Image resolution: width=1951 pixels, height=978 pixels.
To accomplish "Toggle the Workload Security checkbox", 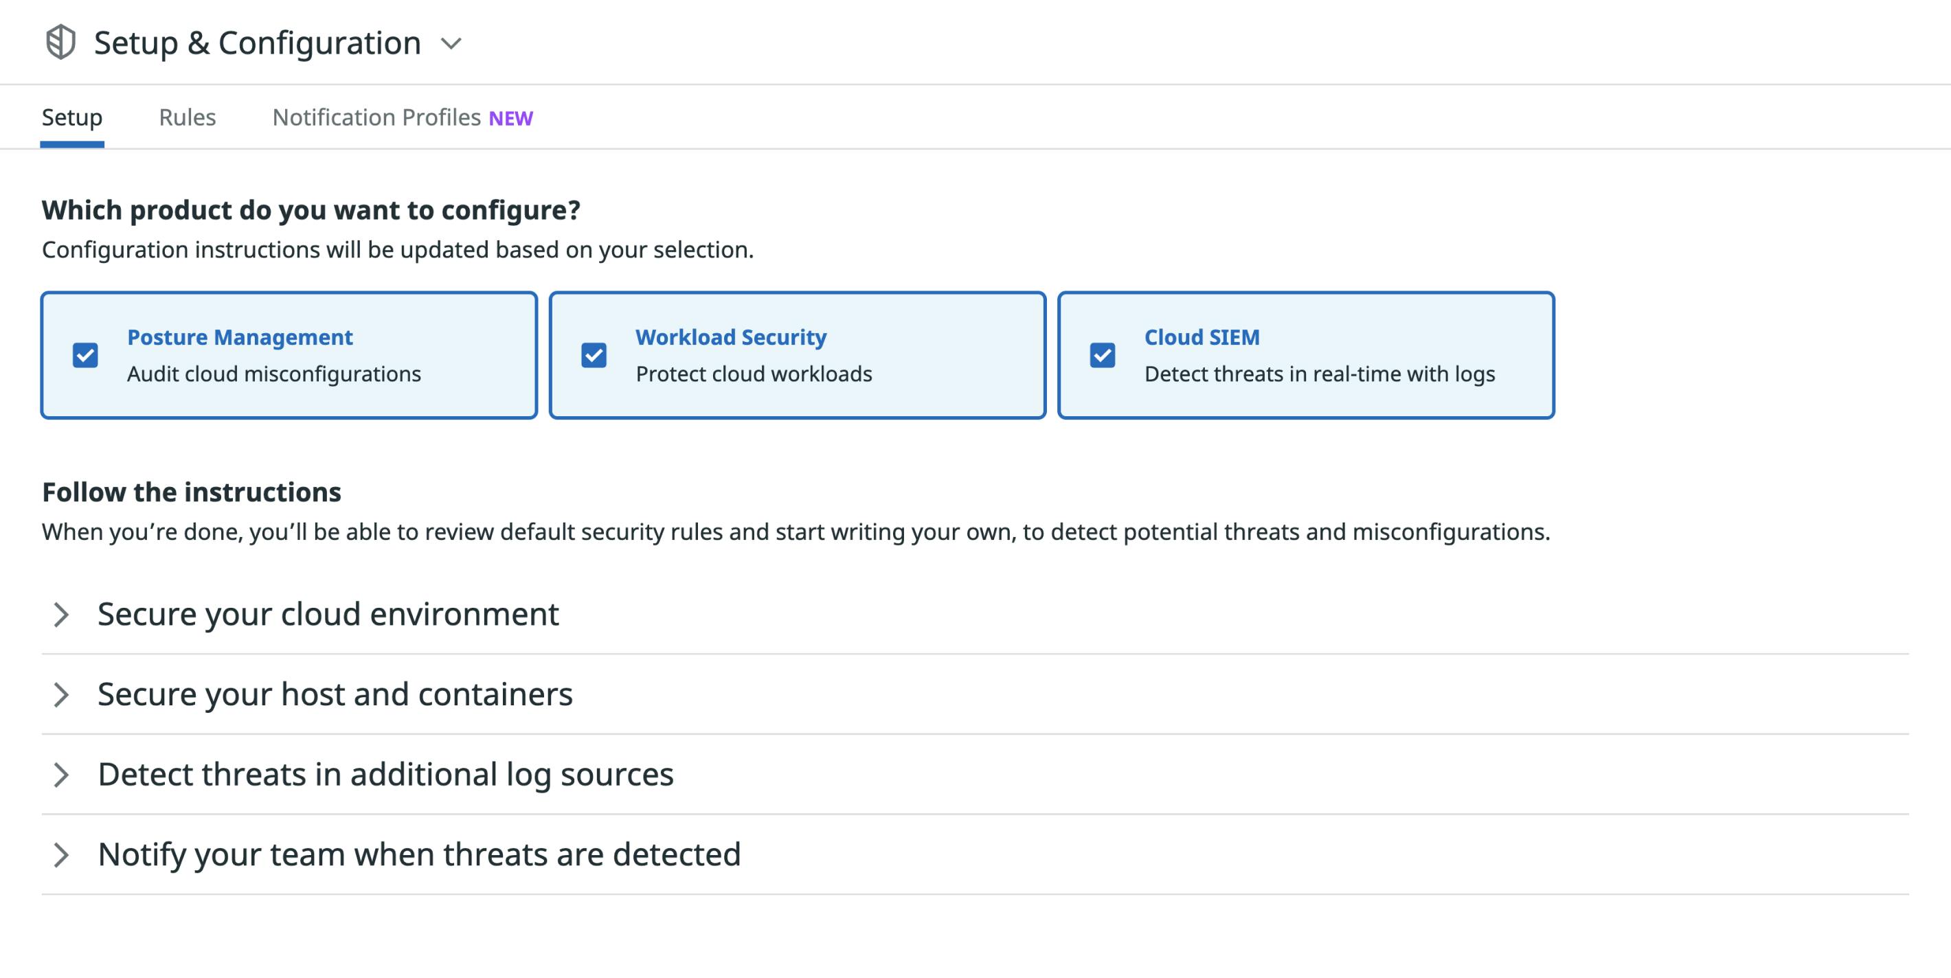I will [x=594, y=355].
